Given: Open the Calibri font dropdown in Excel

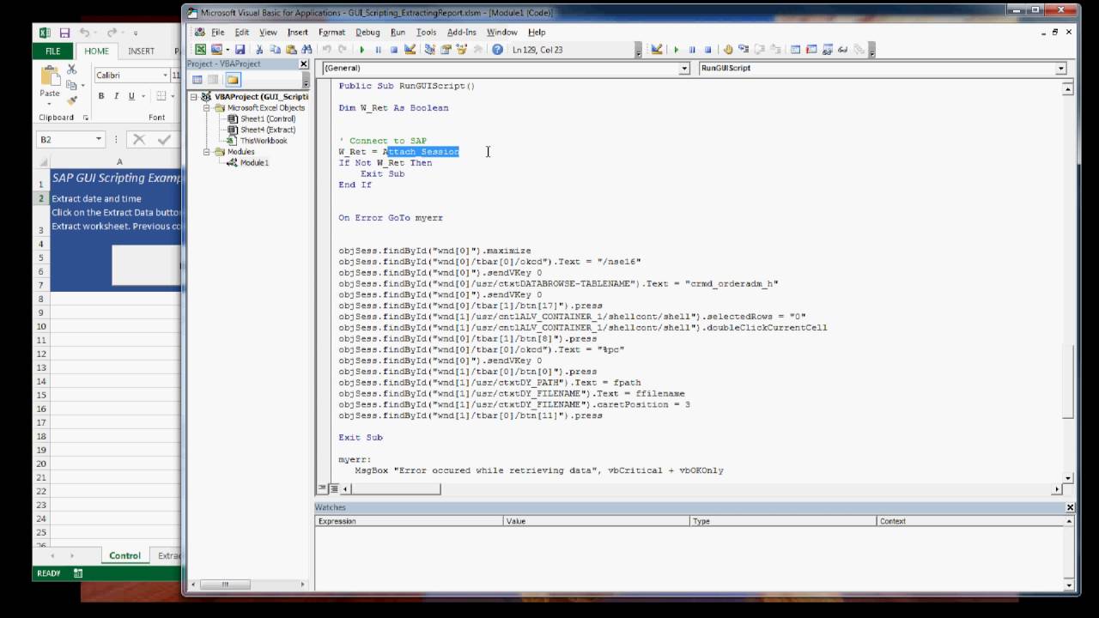Looking at the screenshot, I should (165, 76).
